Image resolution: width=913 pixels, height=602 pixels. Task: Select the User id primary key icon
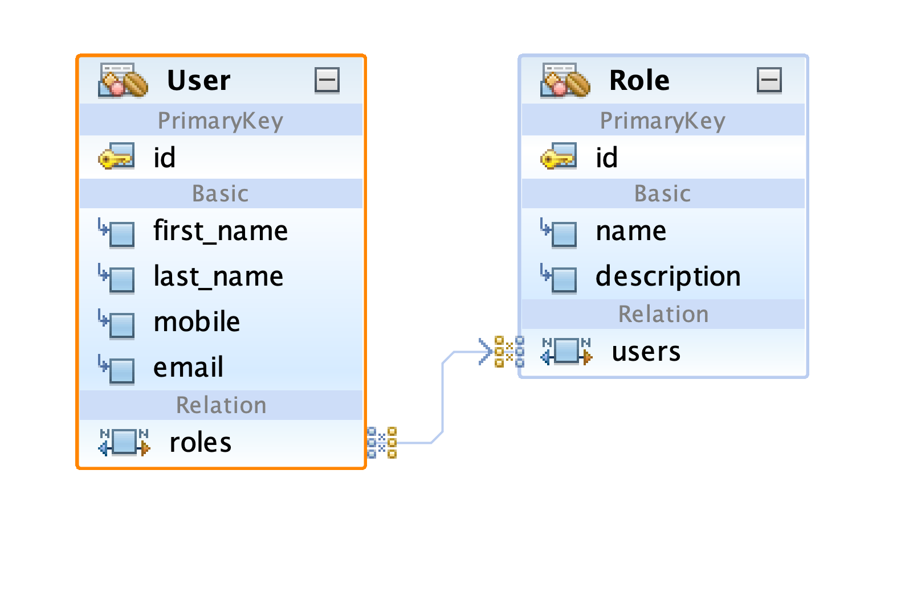point(116,157)
